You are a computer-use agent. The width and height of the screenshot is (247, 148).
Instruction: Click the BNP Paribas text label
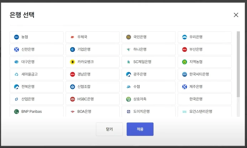click(31, 111)
